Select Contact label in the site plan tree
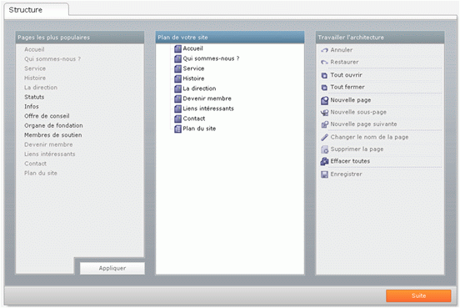This screenshot has width=460, height=308. point(194,119)
